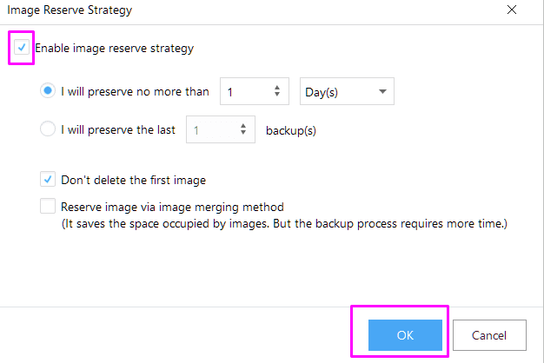
Task: Click the 'Enable image reserve strategy' label
Action: tap(115, 48)
